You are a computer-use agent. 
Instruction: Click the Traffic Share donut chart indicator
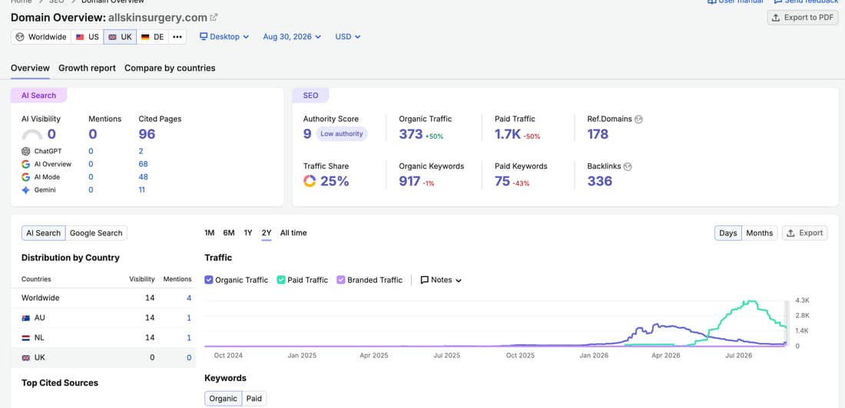pyautogui.click(x=310, y=182)
